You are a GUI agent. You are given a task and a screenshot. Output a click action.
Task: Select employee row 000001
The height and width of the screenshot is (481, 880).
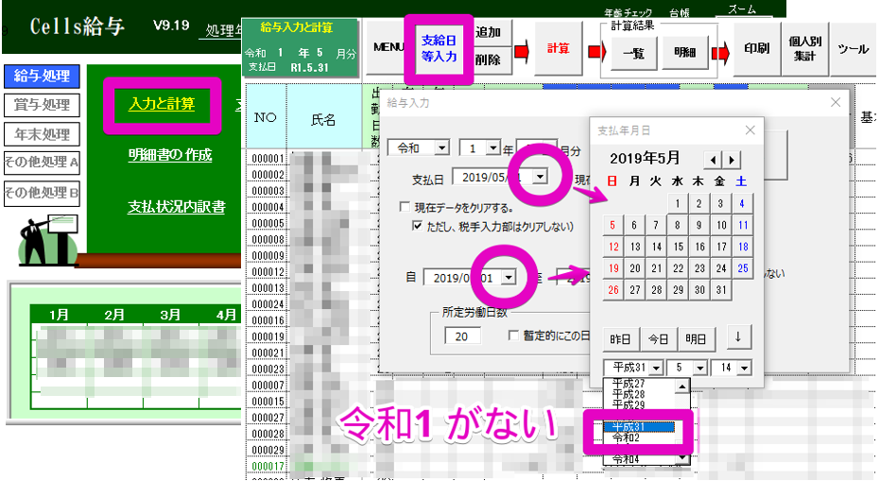[x=268, y=158]
